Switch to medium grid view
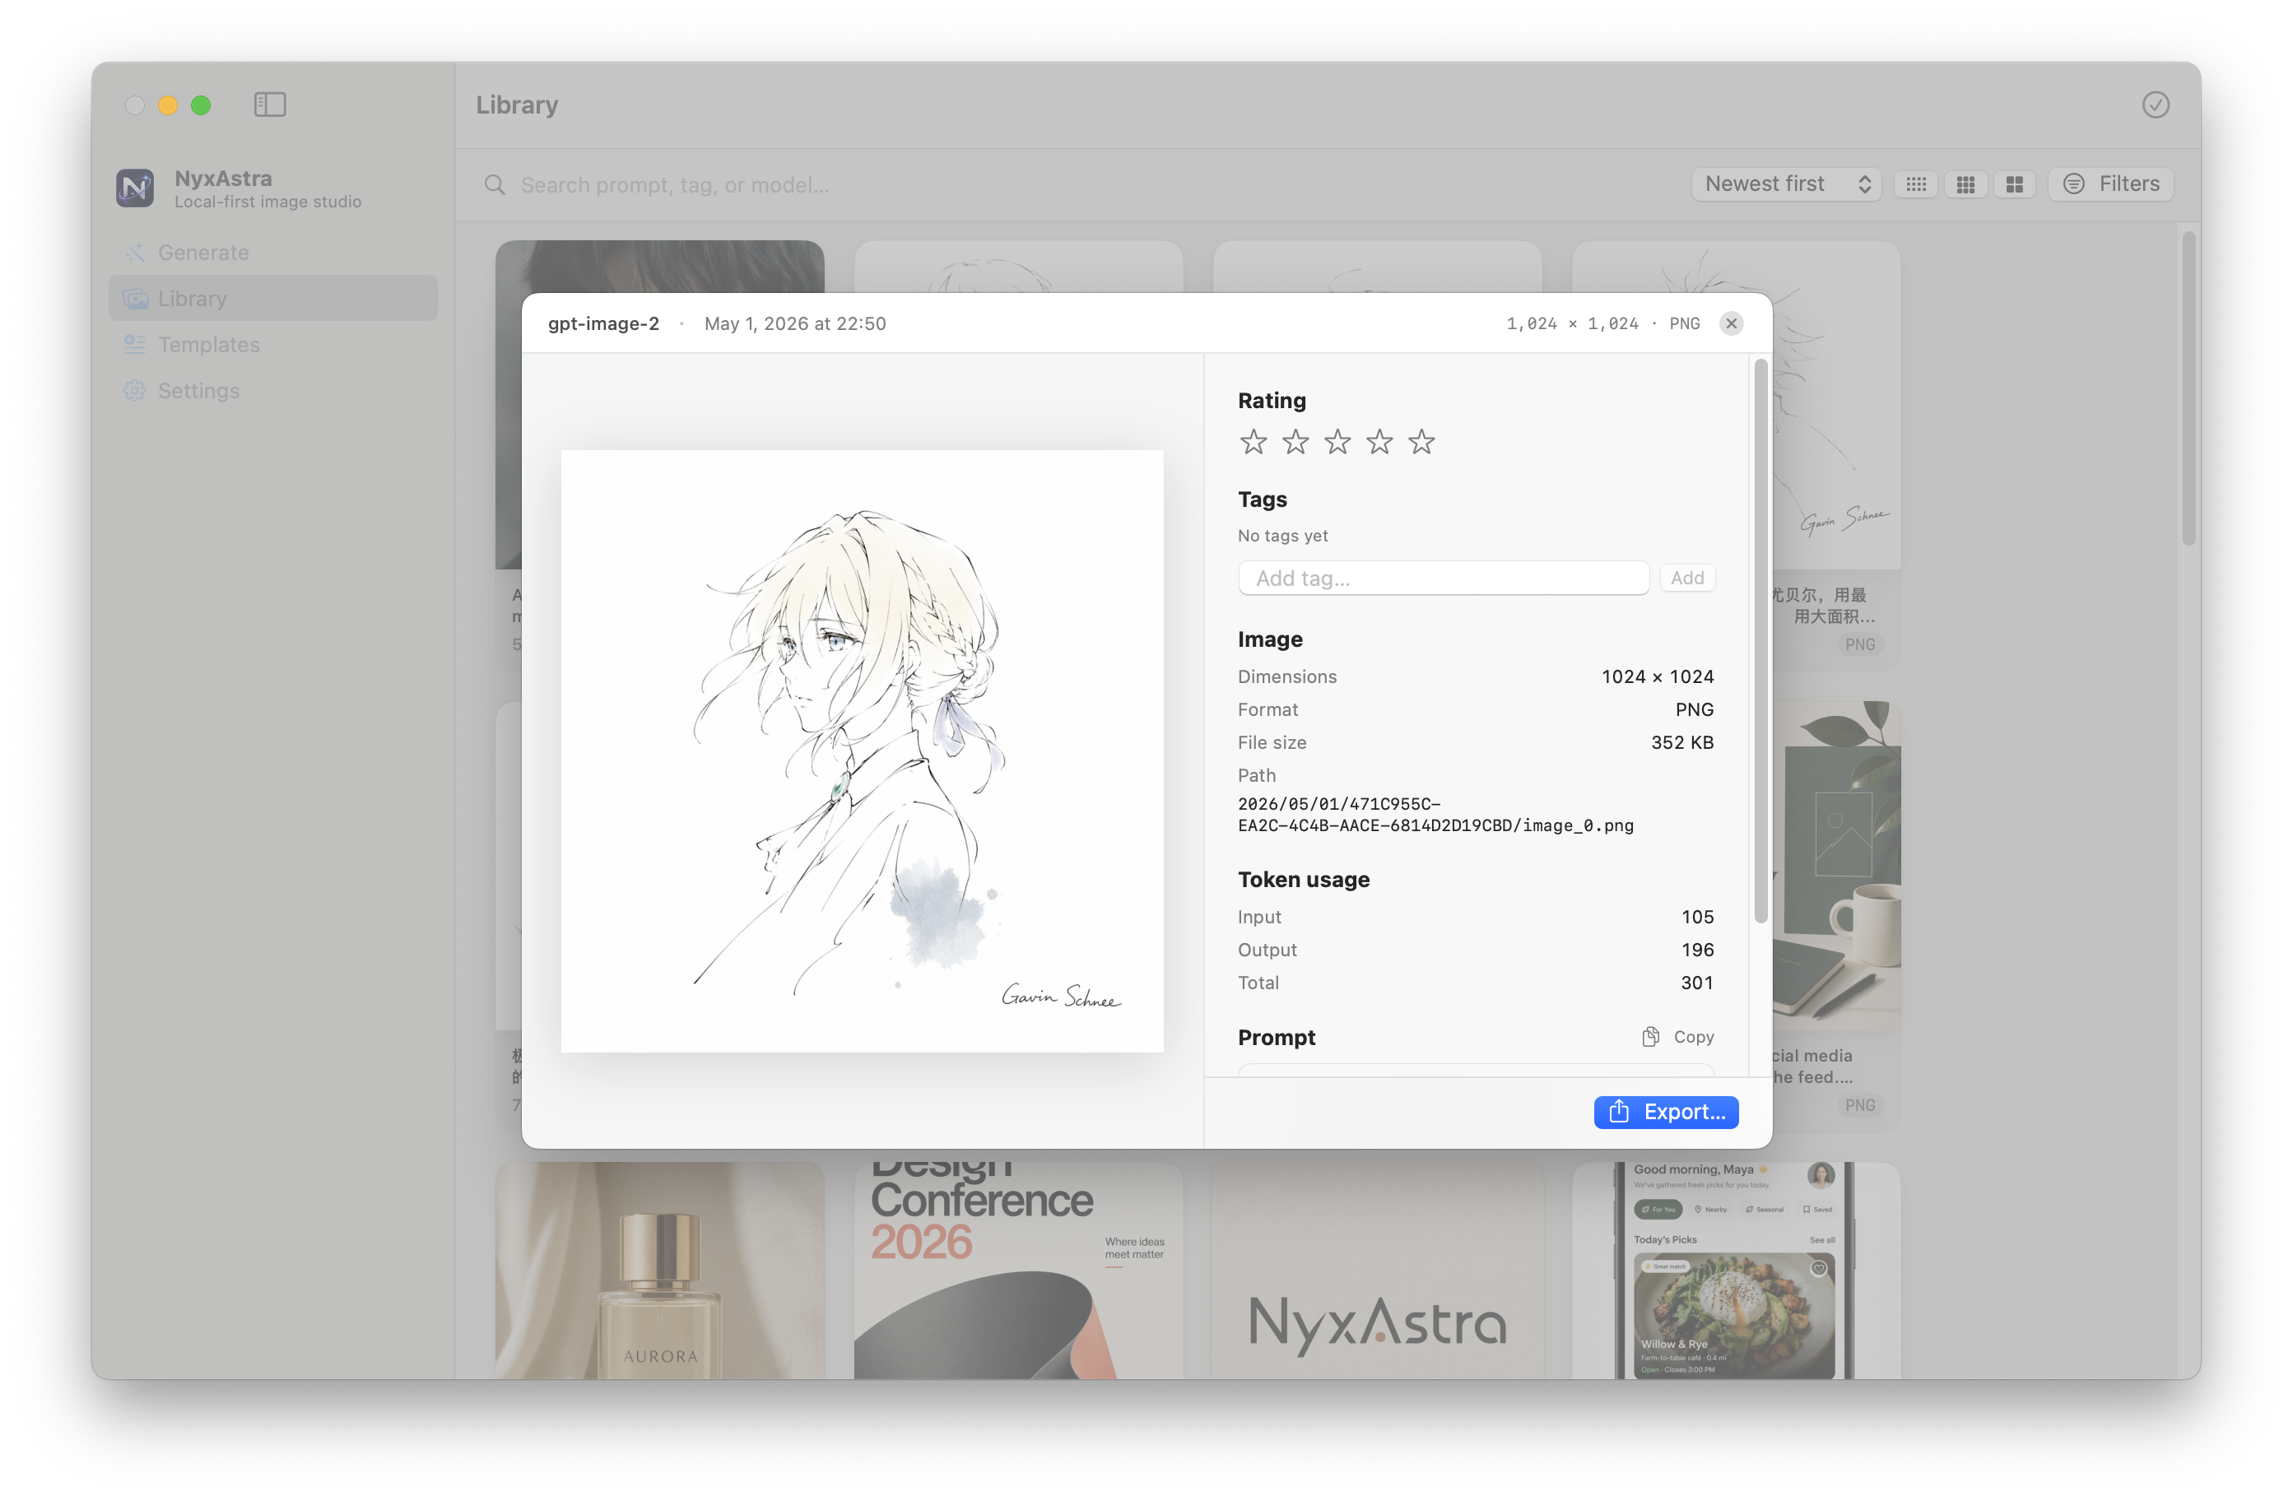Screen dimensions: 2293x1501 [1965, 184]
